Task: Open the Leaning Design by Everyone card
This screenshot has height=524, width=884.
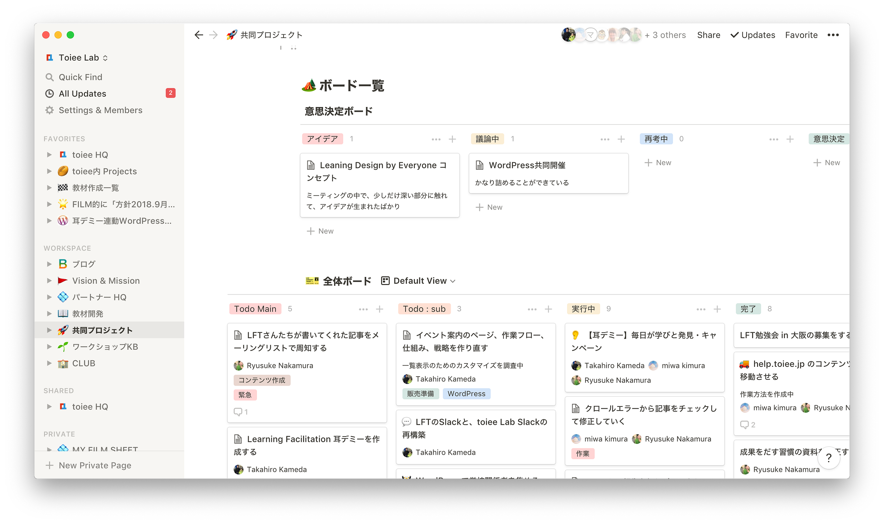Action: tap(380, 185)
